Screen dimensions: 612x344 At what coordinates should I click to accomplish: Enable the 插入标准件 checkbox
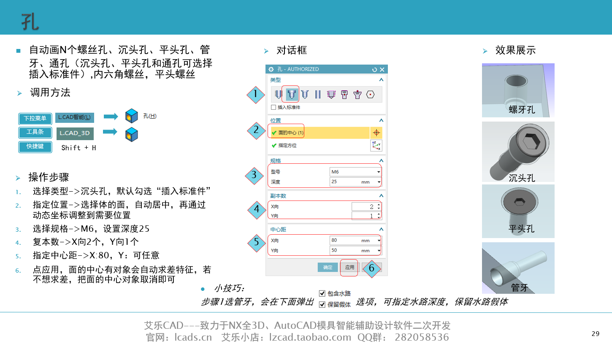click(274, 107)
